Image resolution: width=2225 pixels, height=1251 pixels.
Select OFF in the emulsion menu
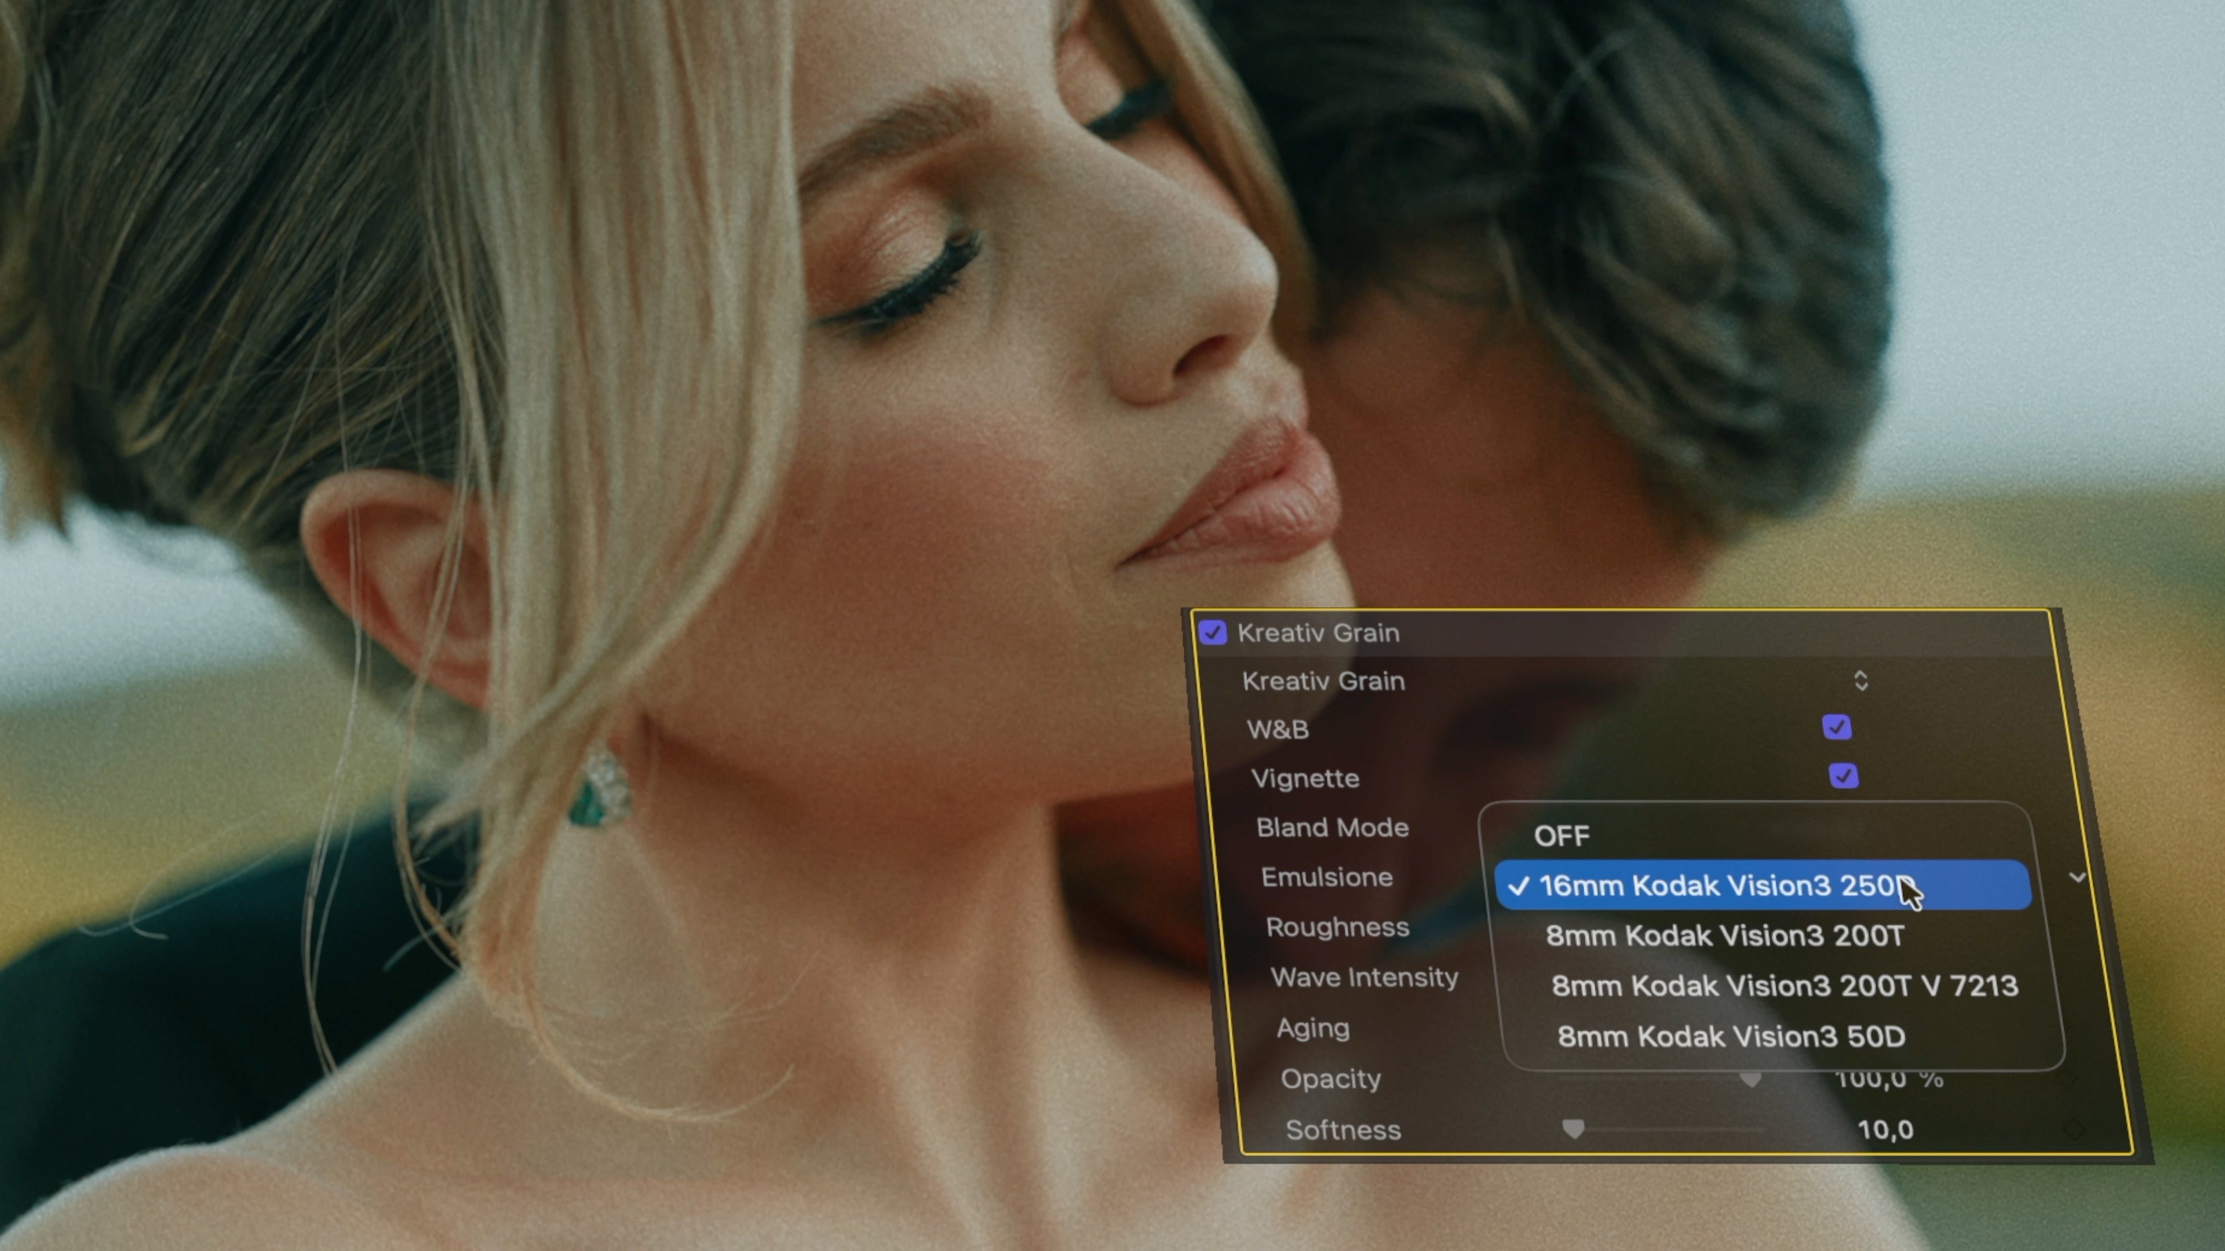coord(1562,836)
